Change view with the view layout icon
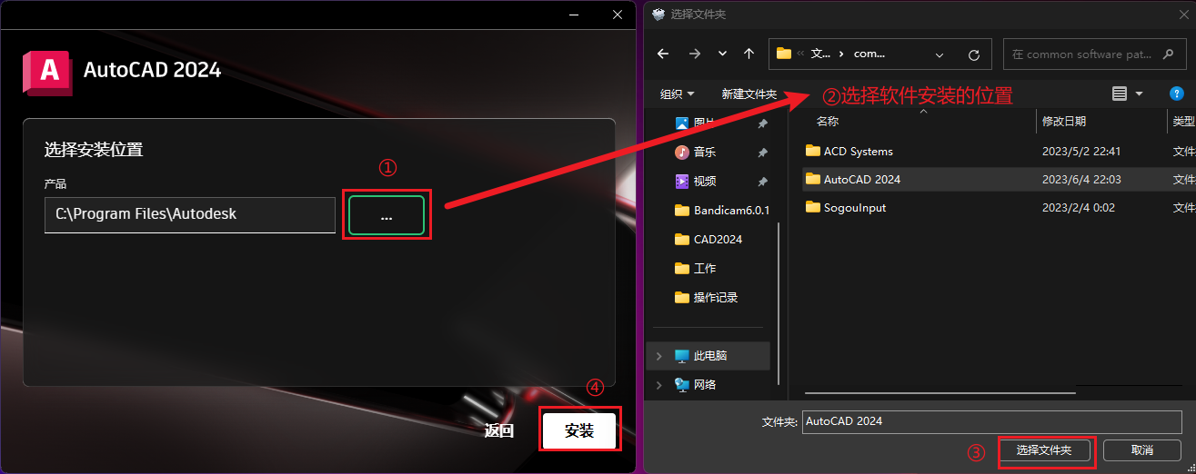 coord(1119,94)
